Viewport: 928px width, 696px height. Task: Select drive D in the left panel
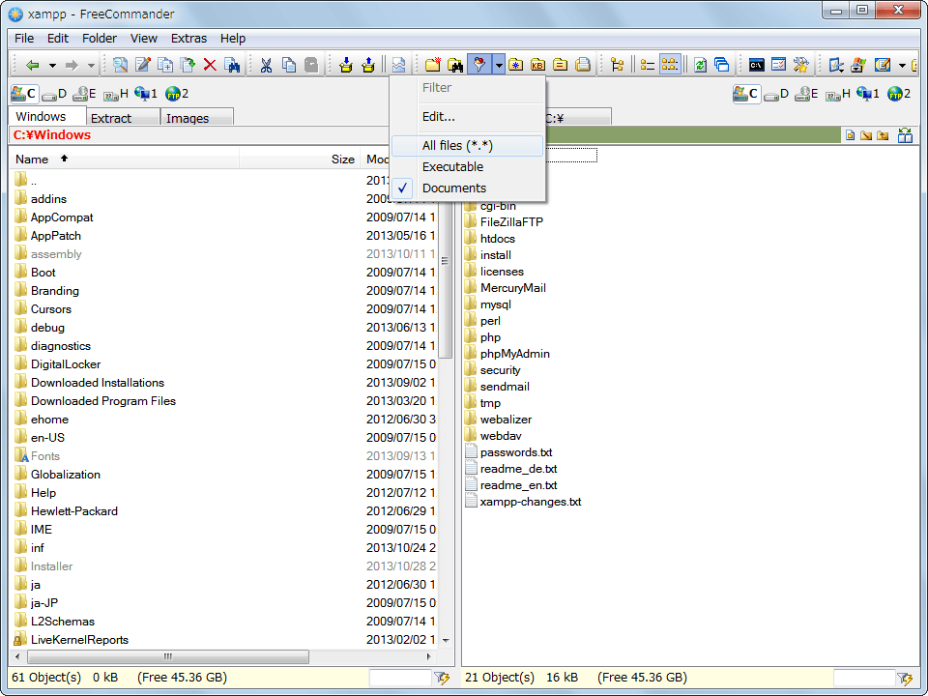(54, 94)
